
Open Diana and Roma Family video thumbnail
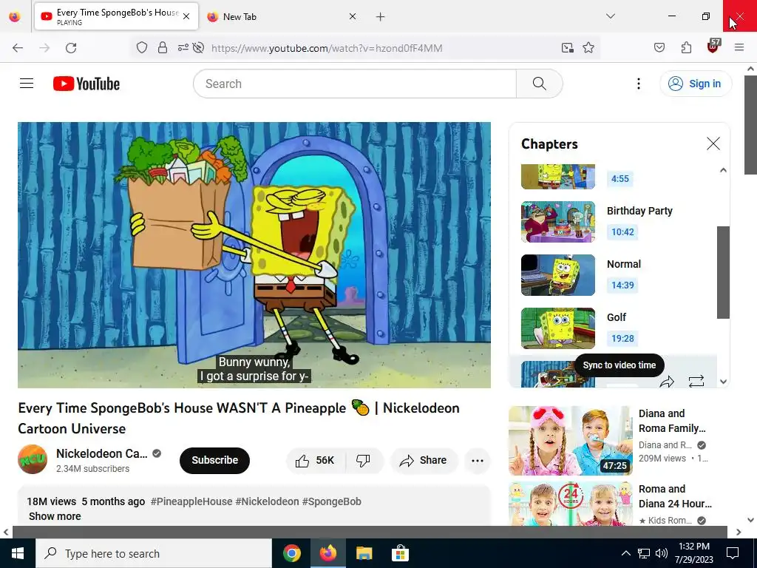click(570, 441)
